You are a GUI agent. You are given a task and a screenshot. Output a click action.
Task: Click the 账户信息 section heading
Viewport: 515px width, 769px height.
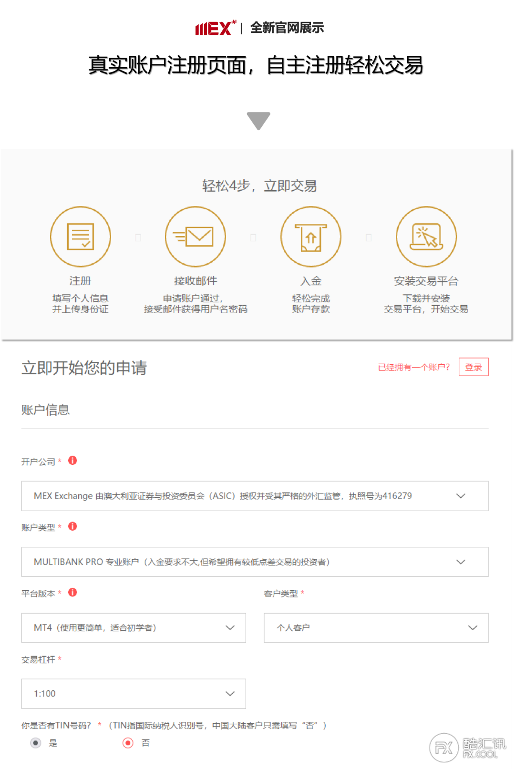click(x=45, y=410)
